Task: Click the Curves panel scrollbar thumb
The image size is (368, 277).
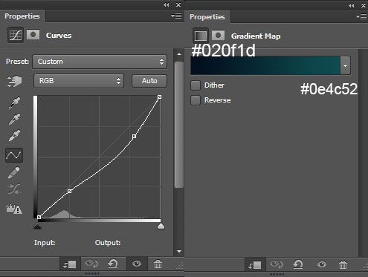Action: pyautogui.click(x=179, y=125)
